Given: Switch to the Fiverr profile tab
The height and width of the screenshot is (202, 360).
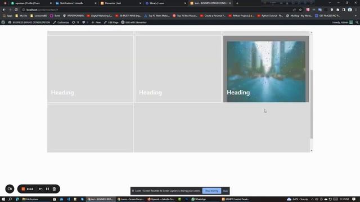Looking at the screenshot, I should click(x=31, y=3).
